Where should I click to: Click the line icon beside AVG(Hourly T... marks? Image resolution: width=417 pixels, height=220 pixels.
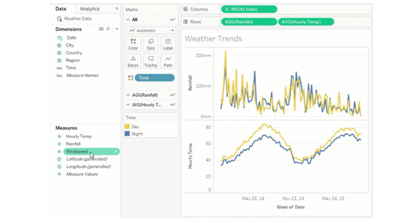point(172,105)
